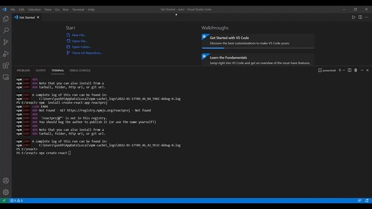Switch to the Debug Console tab

point(80,70)
